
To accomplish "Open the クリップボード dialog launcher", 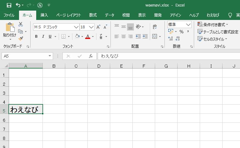I will coord(28,47).
